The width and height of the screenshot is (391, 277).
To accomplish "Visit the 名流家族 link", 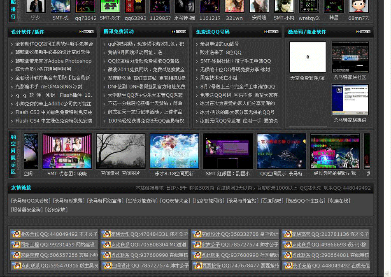I will click(56, 209).
